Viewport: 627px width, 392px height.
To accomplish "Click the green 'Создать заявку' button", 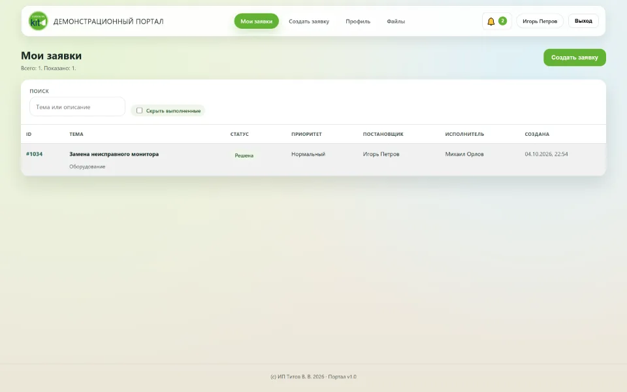I will [x=575, y=57].
